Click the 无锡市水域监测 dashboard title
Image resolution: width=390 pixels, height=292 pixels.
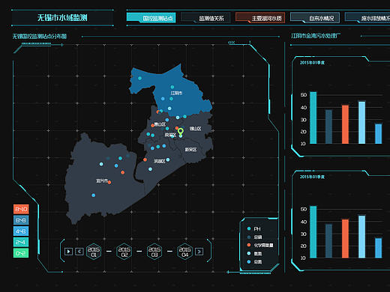click(62, 17)
